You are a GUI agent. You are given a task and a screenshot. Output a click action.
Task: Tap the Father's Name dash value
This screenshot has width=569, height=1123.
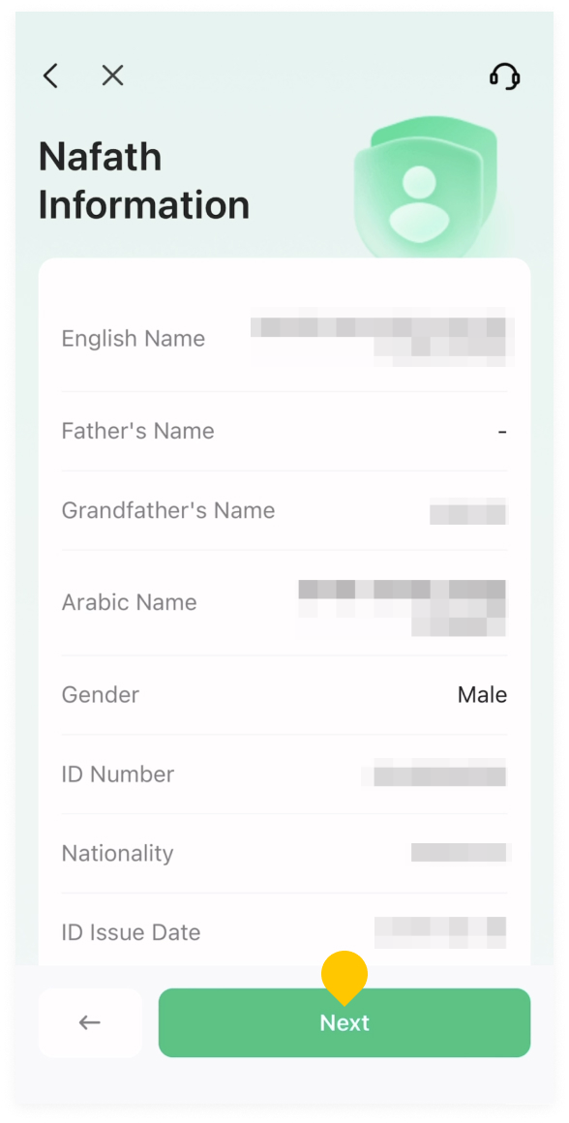pos(502,432)
